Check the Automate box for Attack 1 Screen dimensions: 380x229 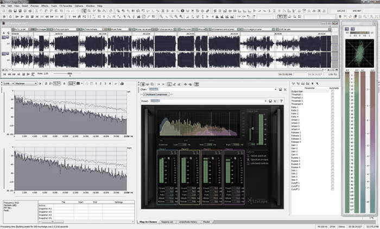[x=332, y=120]
